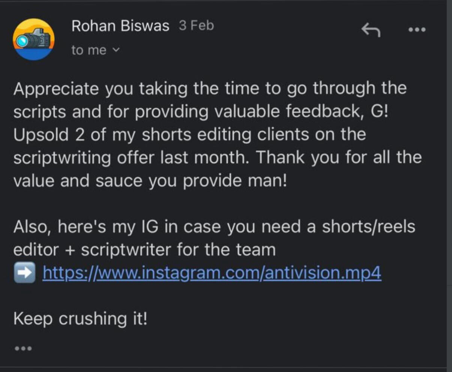The image size is (452, 372).
Task: Click Rohan Biswas's camera avatar
Action: coord(34,40)
